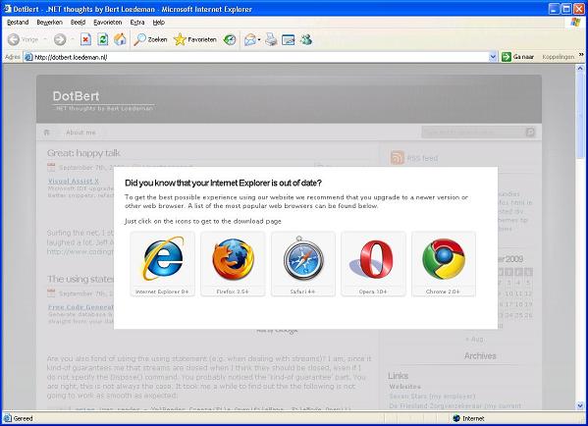Open the About me page link

pyautogui.click(x=80, y=133)
